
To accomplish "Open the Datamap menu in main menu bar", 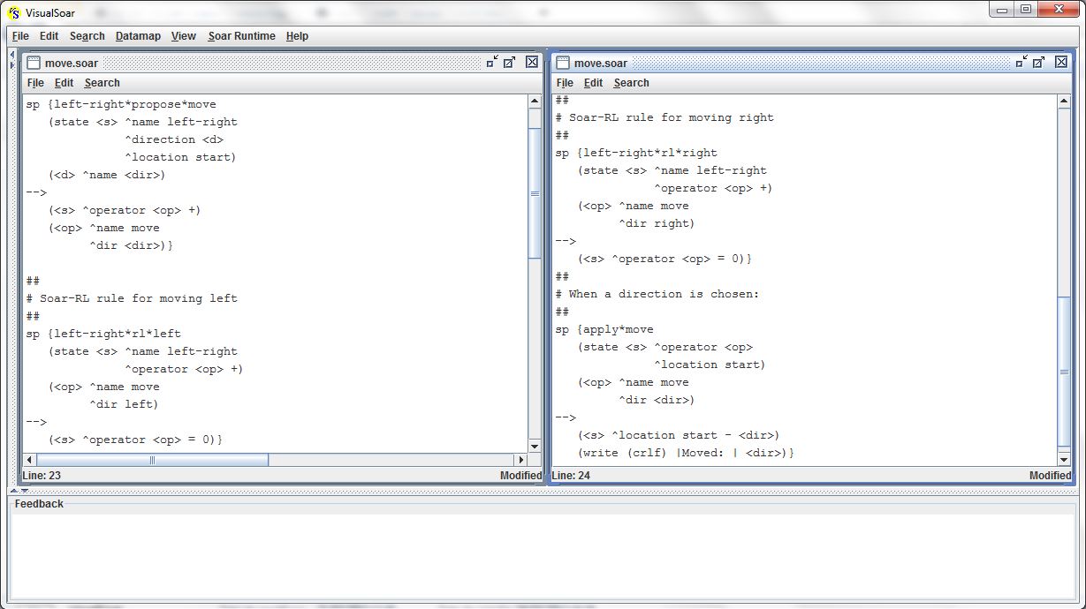I will coord(138,36).
